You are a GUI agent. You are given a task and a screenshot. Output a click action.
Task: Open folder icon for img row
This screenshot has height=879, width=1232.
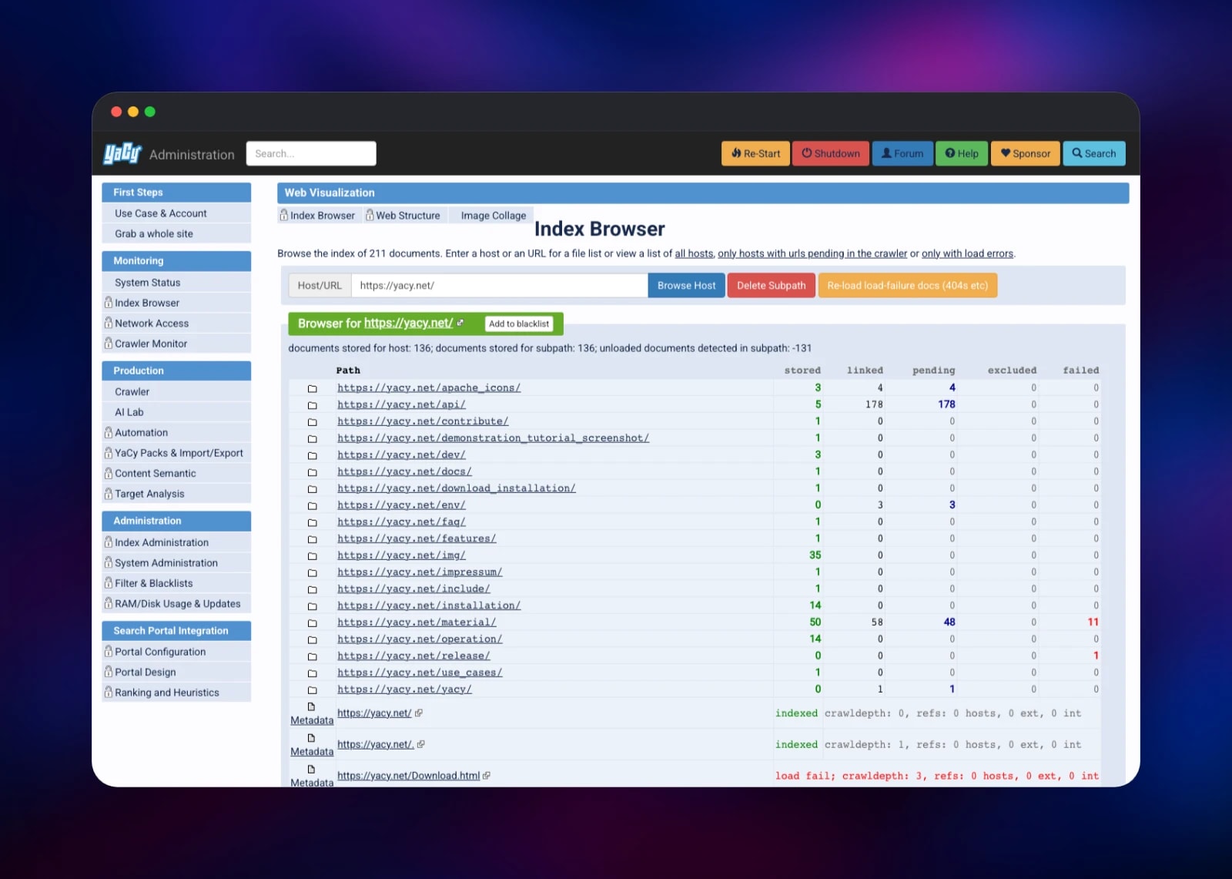tap(312, 556)
